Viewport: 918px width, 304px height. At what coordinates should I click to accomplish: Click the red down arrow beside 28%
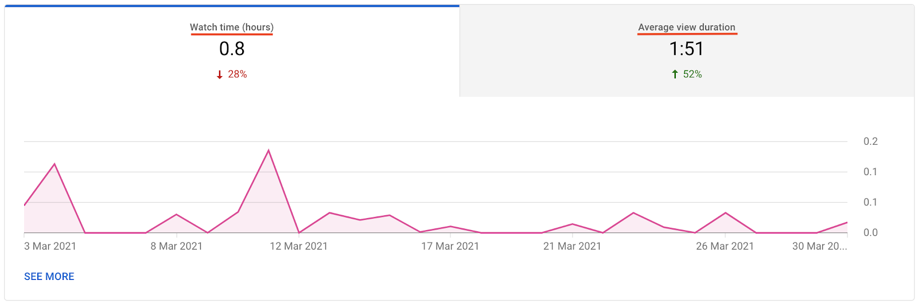pos(220,74)
